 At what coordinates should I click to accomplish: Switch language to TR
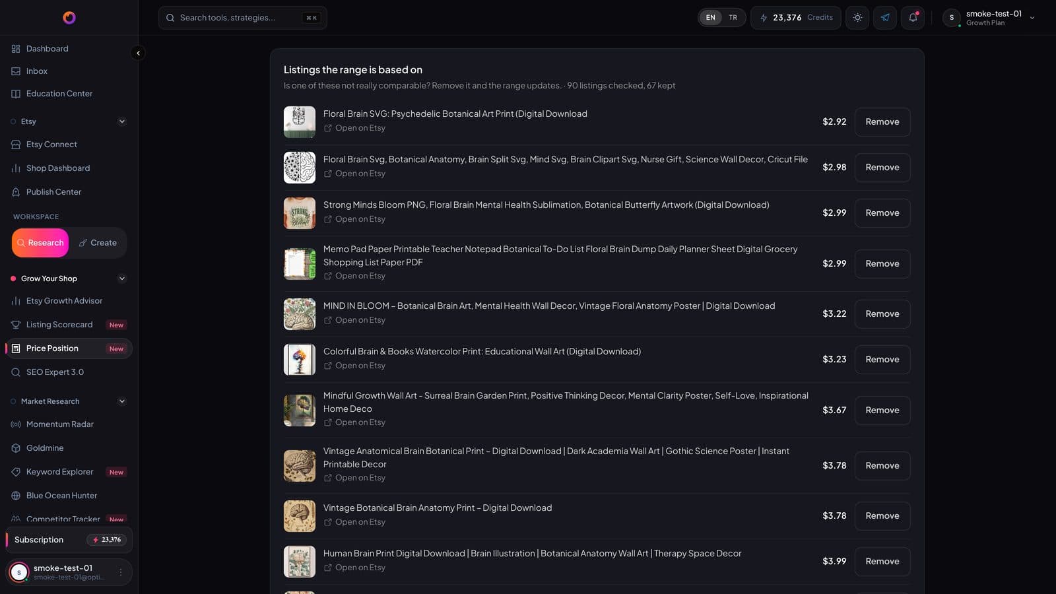[733, 18]
